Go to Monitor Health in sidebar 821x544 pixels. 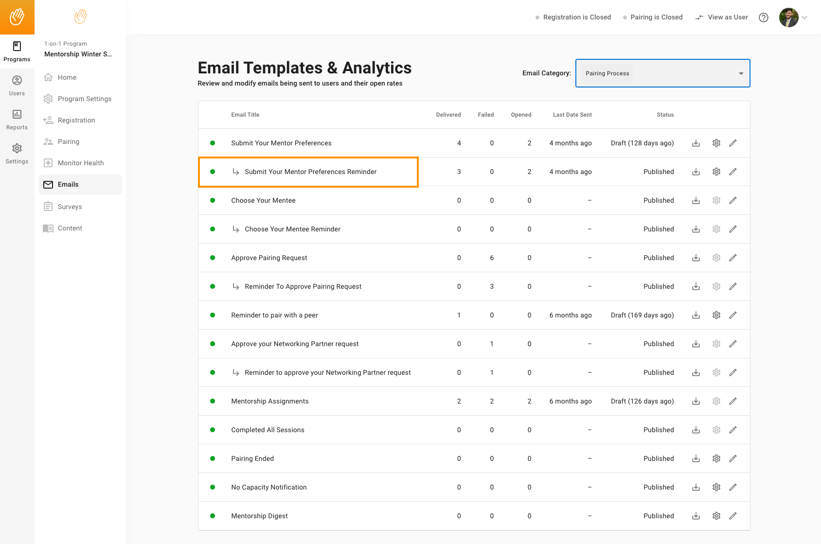click(x=80, y=163)
